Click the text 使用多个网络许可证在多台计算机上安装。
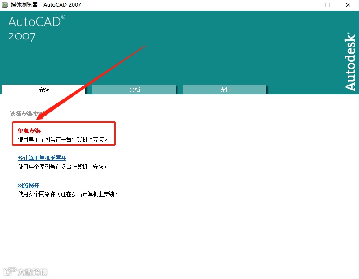This screenshot has height=279, width=359. click(x=68, y=194)
